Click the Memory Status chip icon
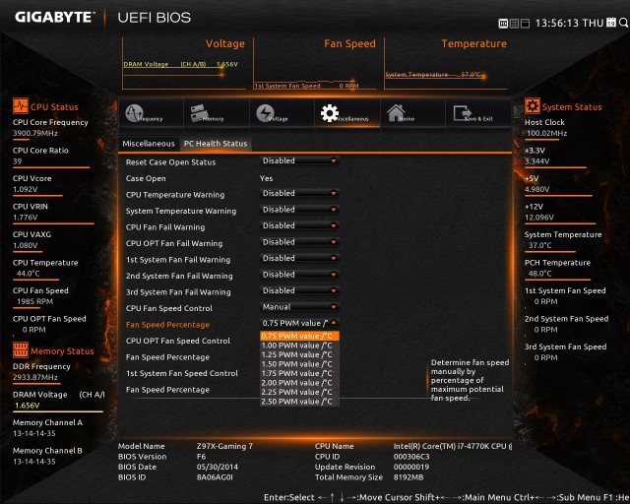 tap(21, 350)
